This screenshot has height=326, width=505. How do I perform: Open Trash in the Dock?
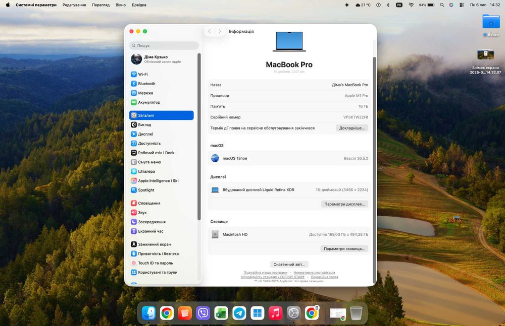(356, 313)
